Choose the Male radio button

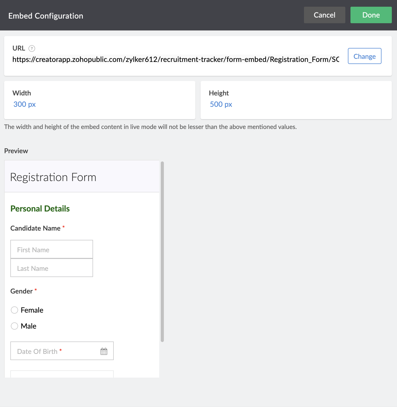tap(14, 326)
